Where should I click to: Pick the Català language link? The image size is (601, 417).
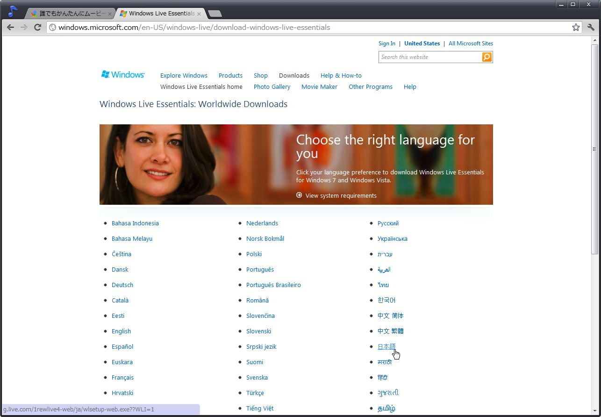click(120, 300)
